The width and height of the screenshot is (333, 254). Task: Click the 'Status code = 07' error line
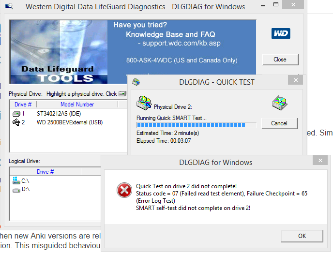pos(222,194)
